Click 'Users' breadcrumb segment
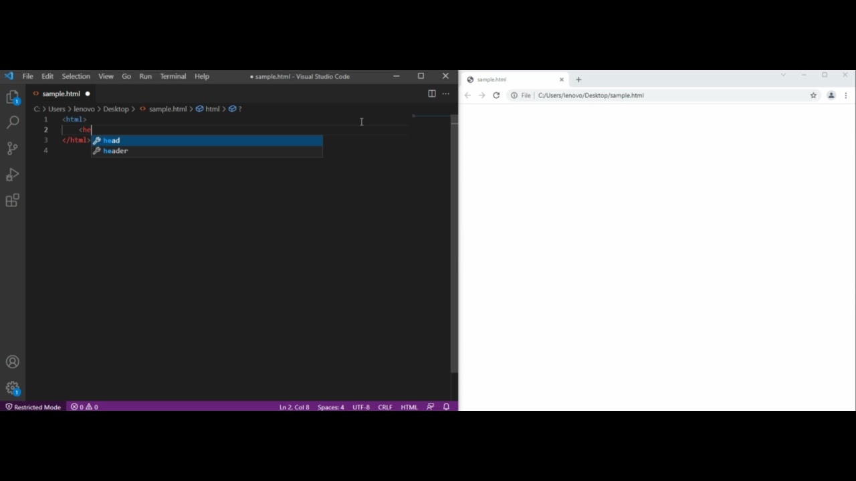The height and width of the screenshot is (481, 856). (x=57, y=109)
